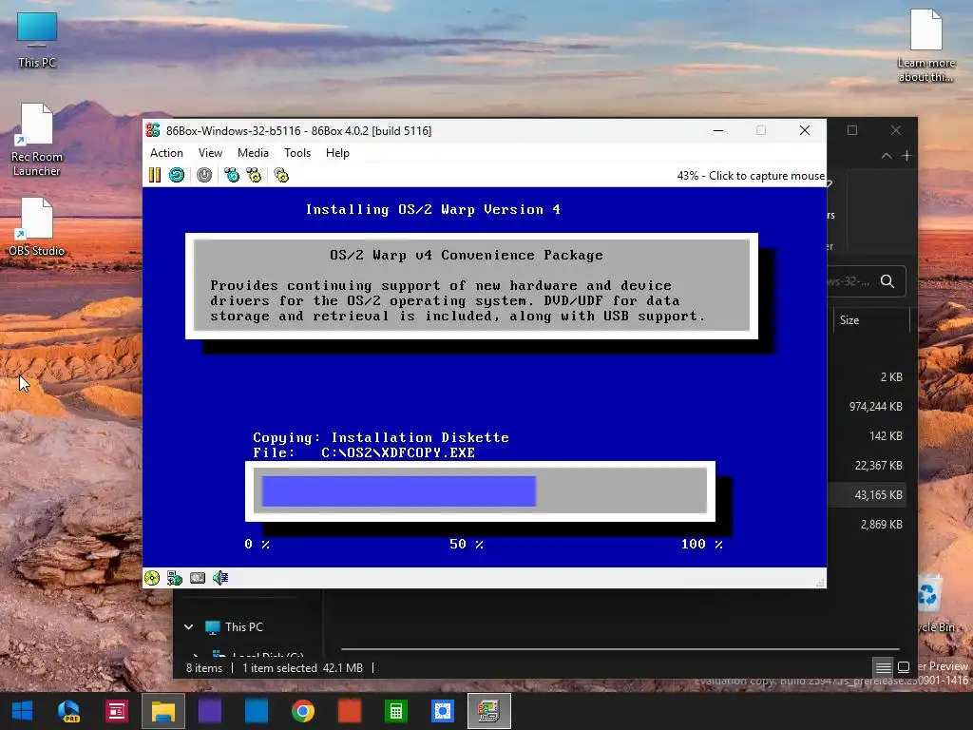Send Ctrl+Alt+Esc via toolbar icon
The image size is (973, 730).
[254, 176]
